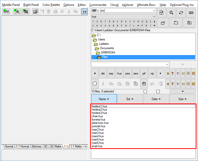The height and width of the screenshot is (161, 198).
Task: Select lioness.hus in the file list
Action: pyautogui.click(x=98, y=120)
